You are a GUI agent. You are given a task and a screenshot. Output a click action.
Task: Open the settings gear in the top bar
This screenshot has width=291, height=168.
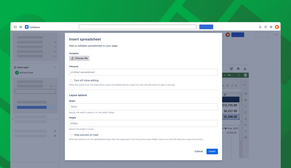(x=271, y=27)
